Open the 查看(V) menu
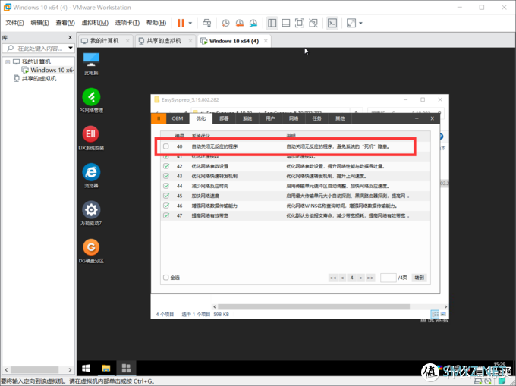This screenshot has height=386, width=516. click(x=65, y=23)
